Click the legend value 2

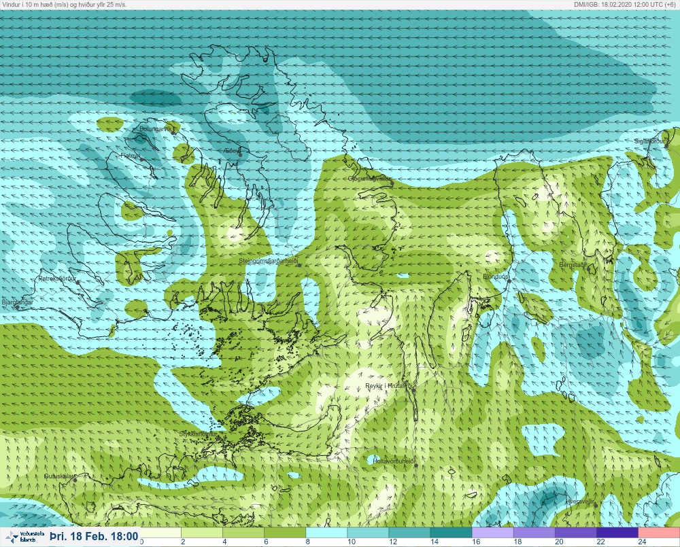pos(183,542)
